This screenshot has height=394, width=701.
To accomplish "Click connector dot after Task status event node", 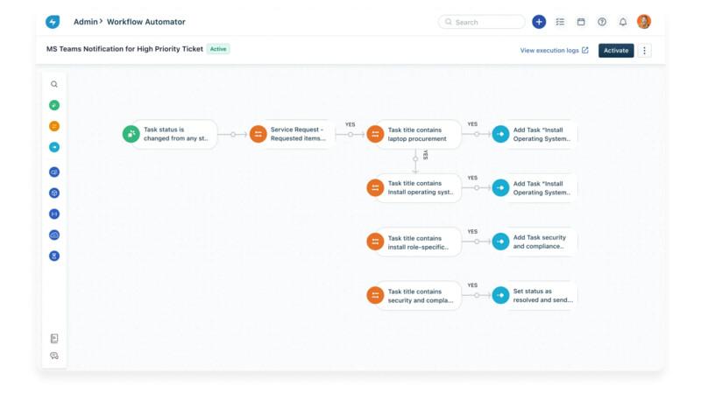I will point(233,135).
